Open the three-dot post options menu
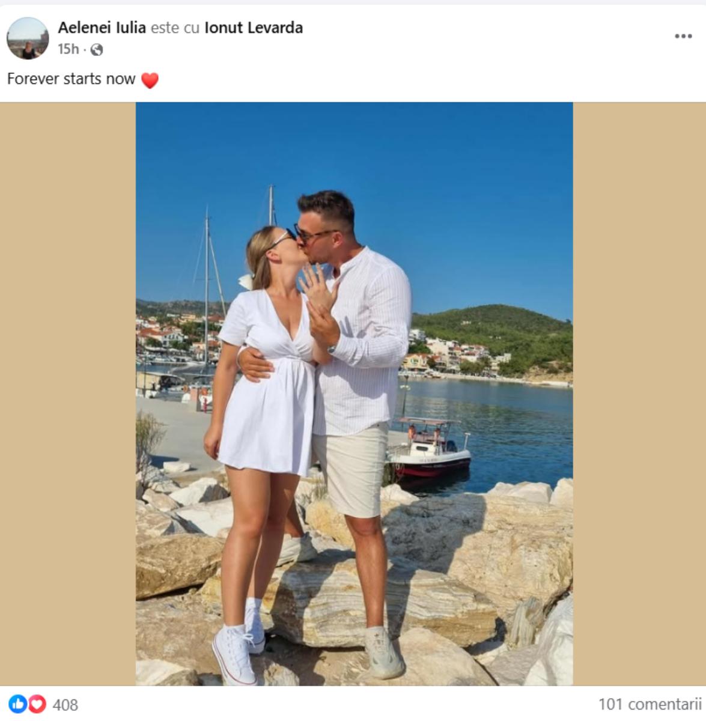This screenshot has width=706, height=721. click(683, 37)
